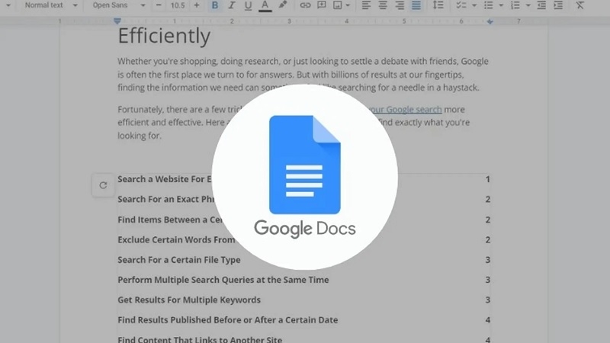Screen dimensions: 610x343
Task: Click the Numbered list icon
Action: [515, 5]
